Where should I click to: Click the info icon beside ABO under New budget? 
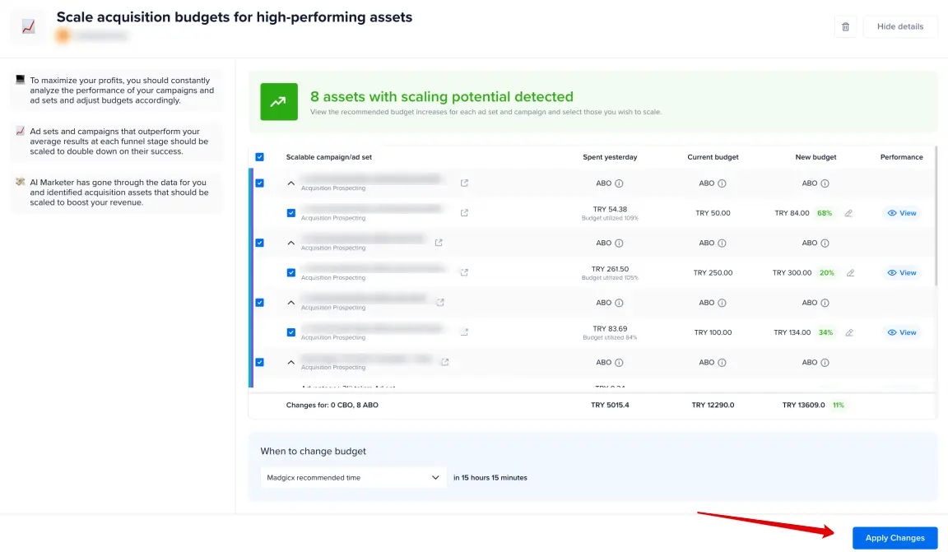(x=826, y=183)
